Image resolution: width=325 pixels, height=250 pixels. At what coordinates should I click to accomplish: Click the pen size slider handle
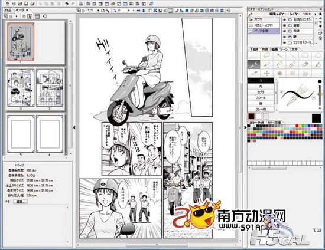(320, 94)
